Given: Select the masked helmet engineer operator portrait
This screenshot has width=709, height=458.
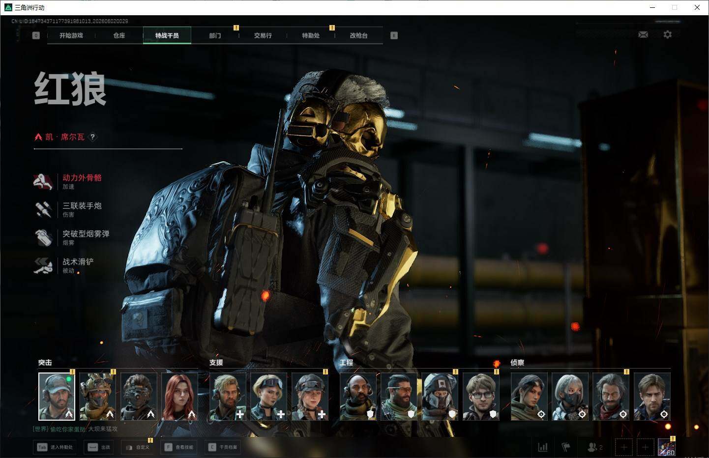Looking at the screenshot, I should (440, 397).
